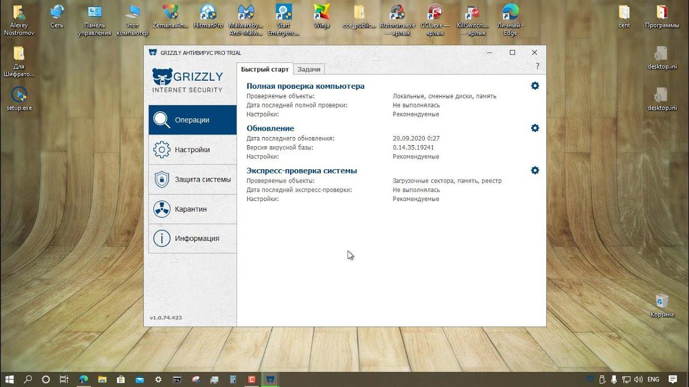Select the Autoruns.exe shortcut

tap(397, 20)
